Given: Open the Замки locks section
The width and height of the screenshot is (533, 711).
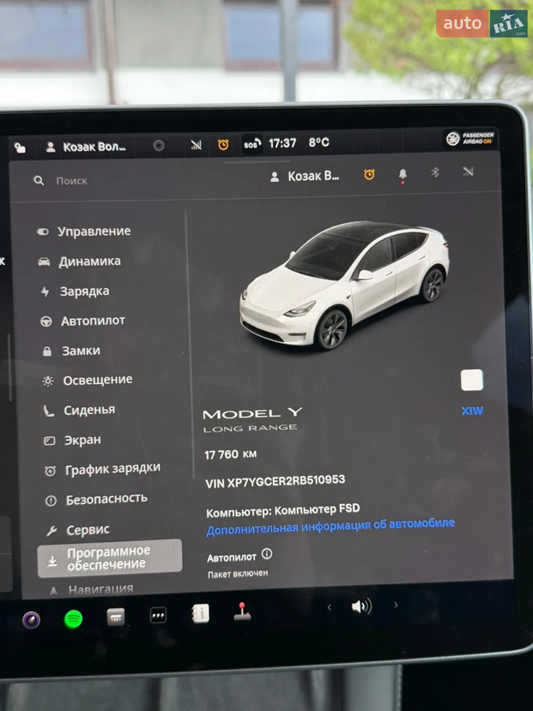Looking at the screenshot, I should [x=71, y=351].
